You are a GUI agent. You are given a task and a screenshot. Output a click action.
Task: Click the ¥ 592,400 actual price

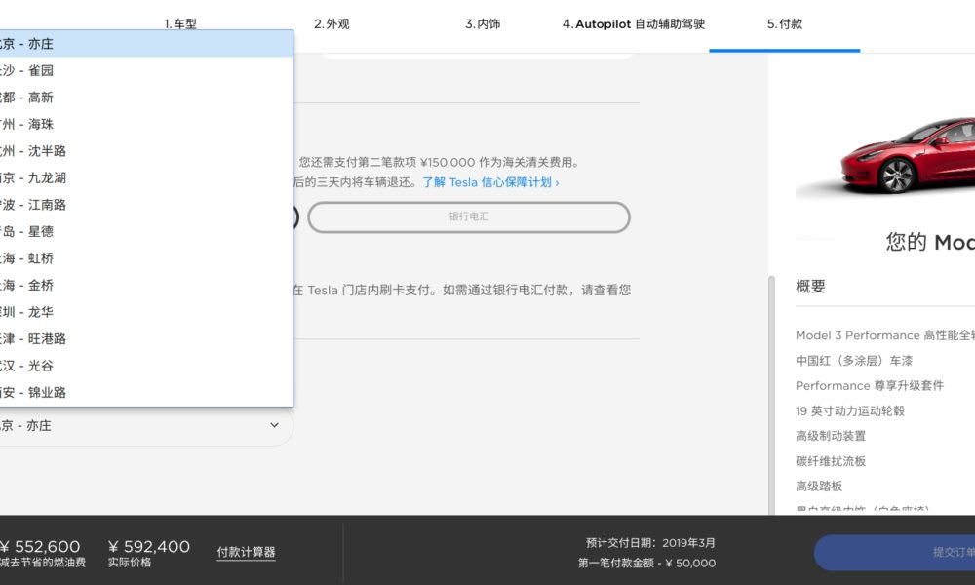[x=149, y=546]
